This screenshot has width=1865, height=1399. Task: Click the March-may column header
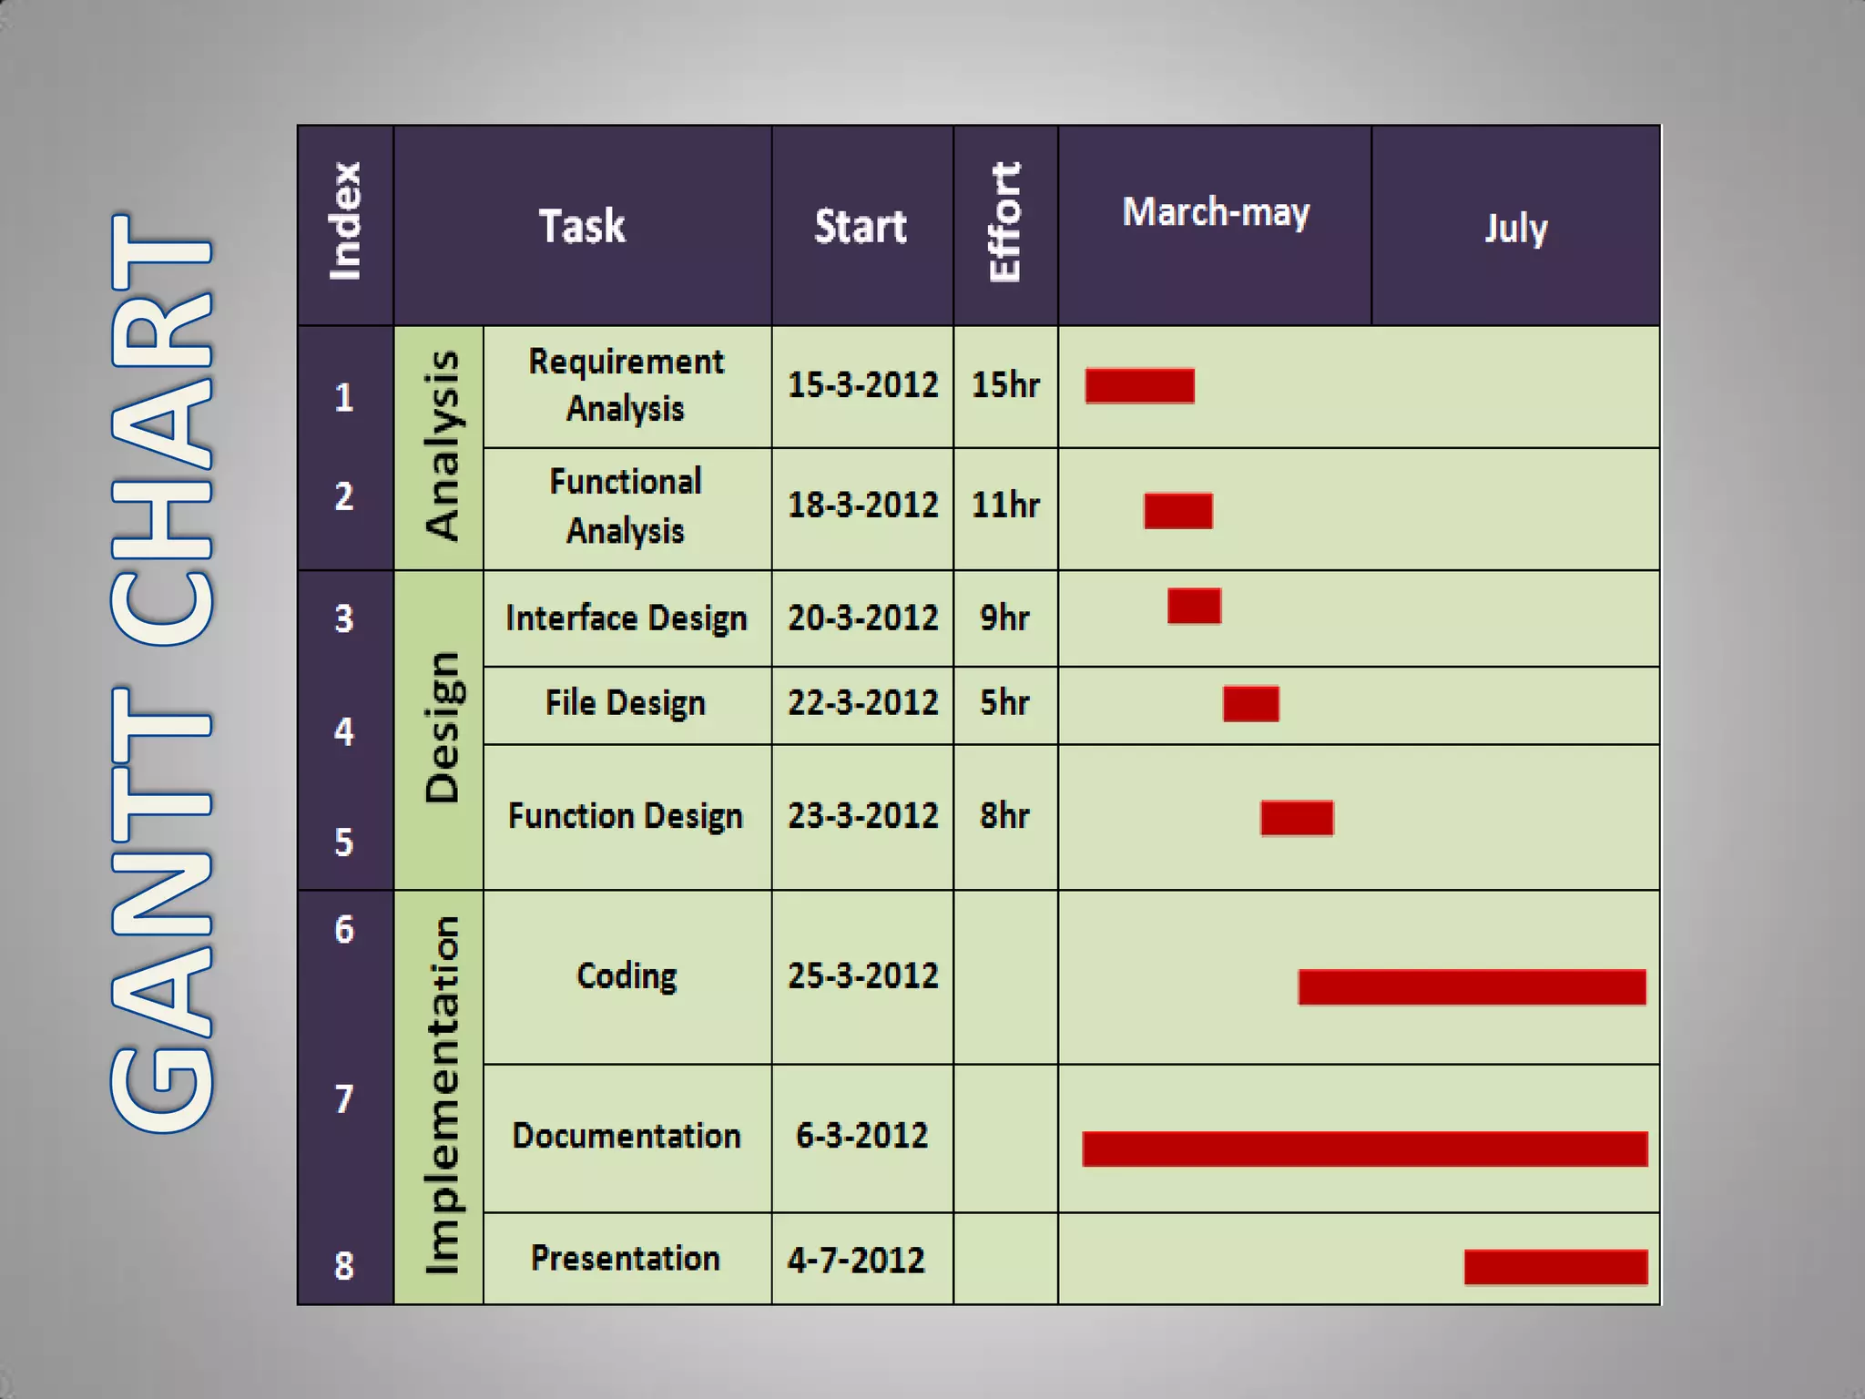[x=1215, y=212]
